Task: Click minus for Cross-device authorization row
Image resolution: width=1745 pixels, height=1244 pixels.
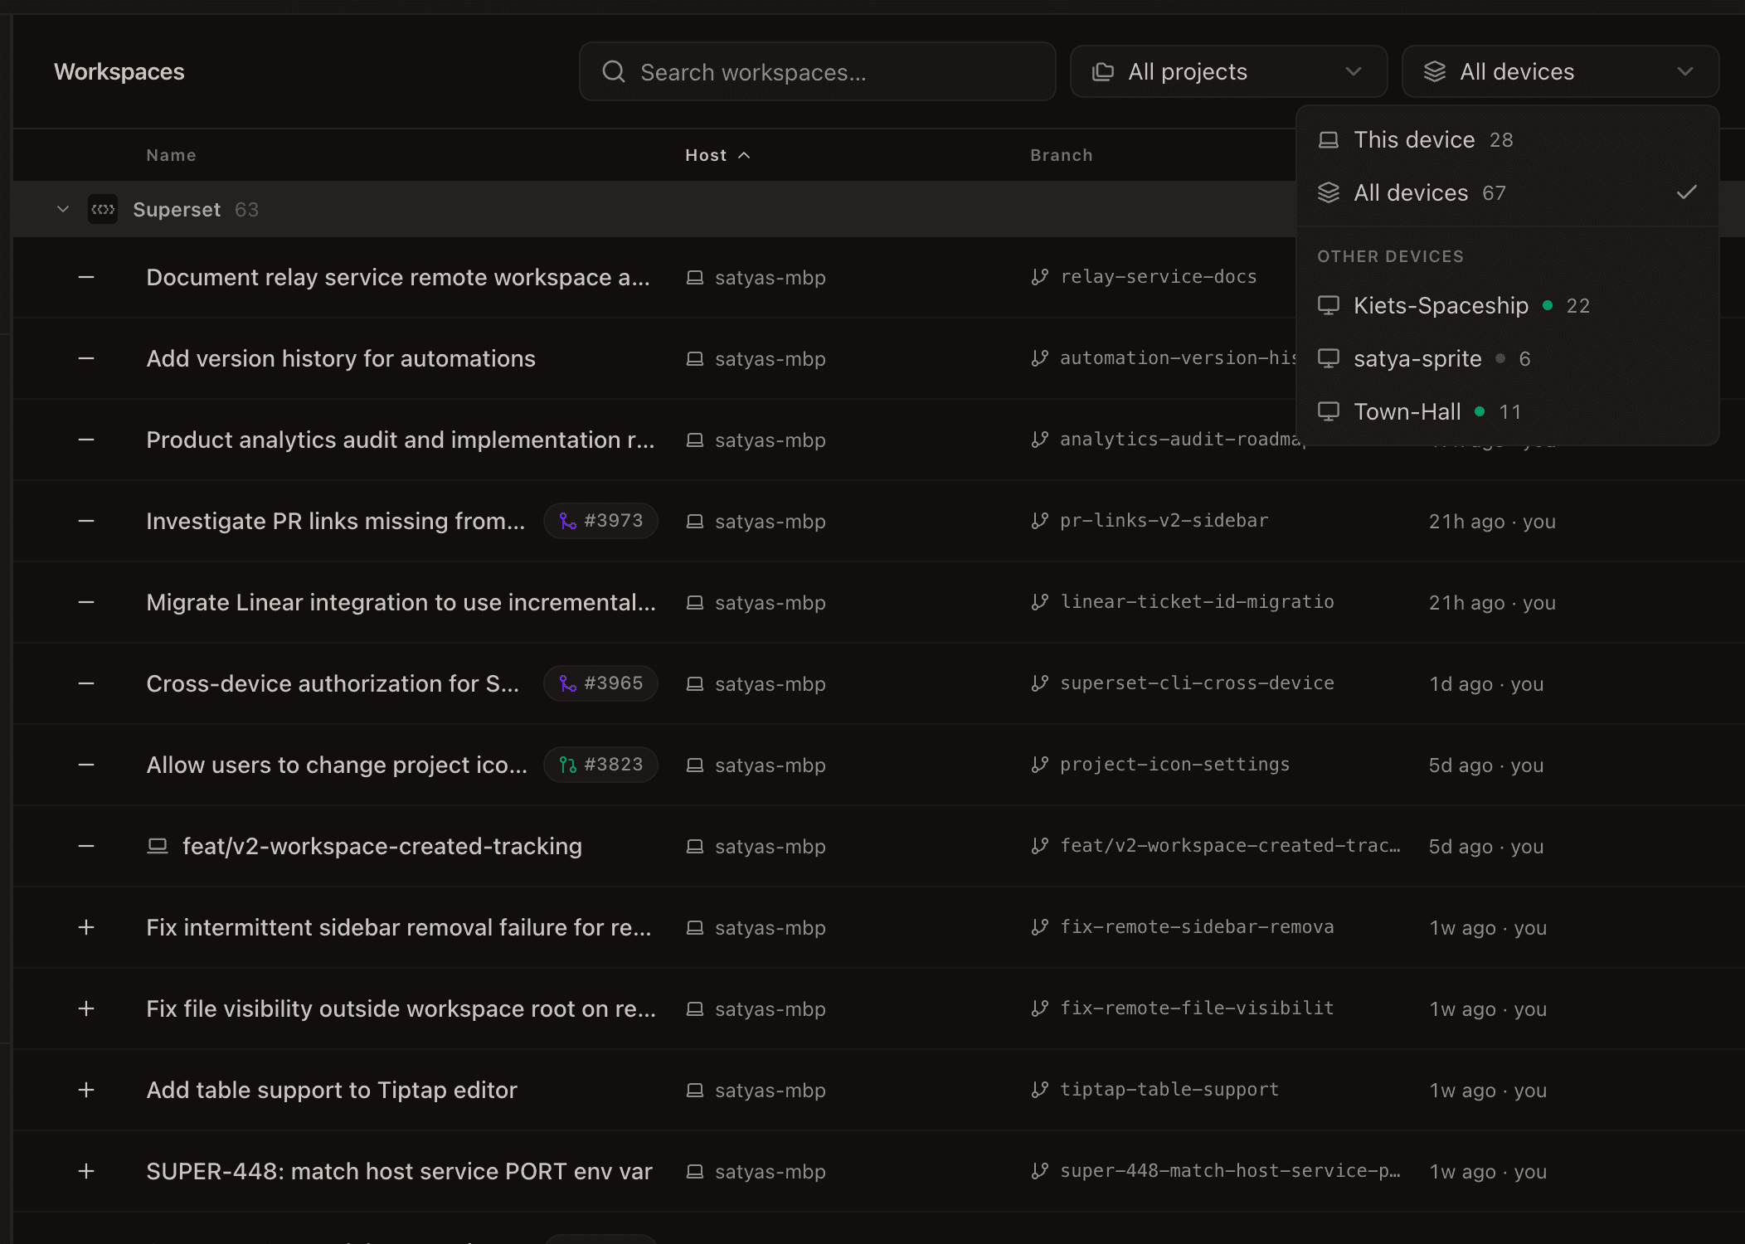Action: (x=86, y=683)
